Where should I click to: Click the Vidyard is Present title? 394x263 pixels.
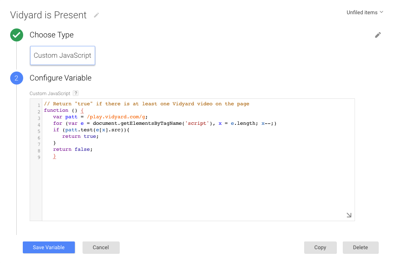[x=48, y=15]
